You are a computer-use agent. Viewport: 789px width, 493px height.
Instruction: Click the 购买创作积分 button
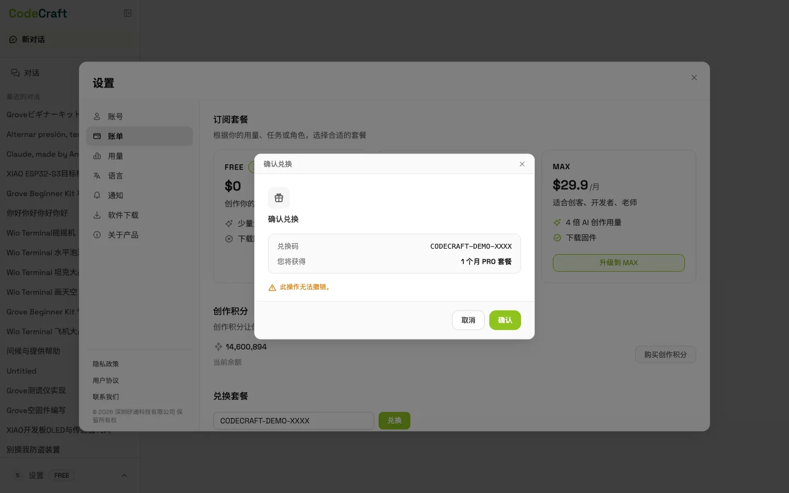(666, 354)
